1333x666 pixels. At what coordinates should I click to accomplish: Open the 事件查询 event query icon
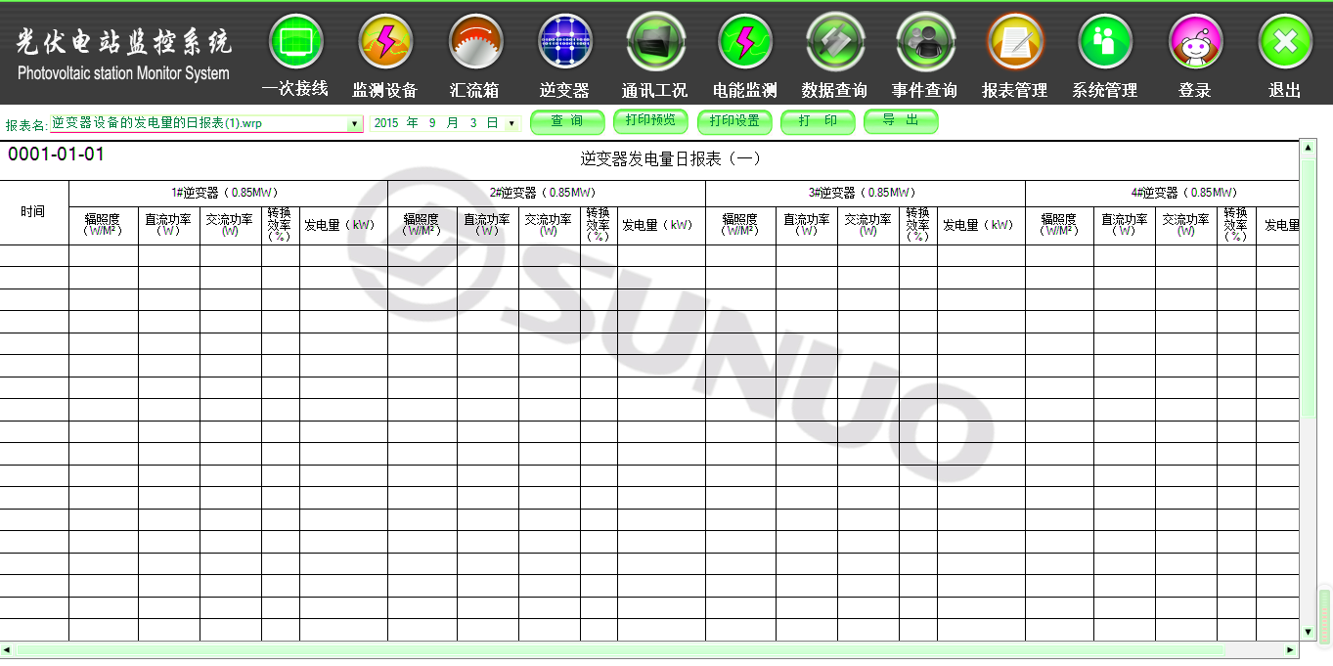click(x=924, y=42)
